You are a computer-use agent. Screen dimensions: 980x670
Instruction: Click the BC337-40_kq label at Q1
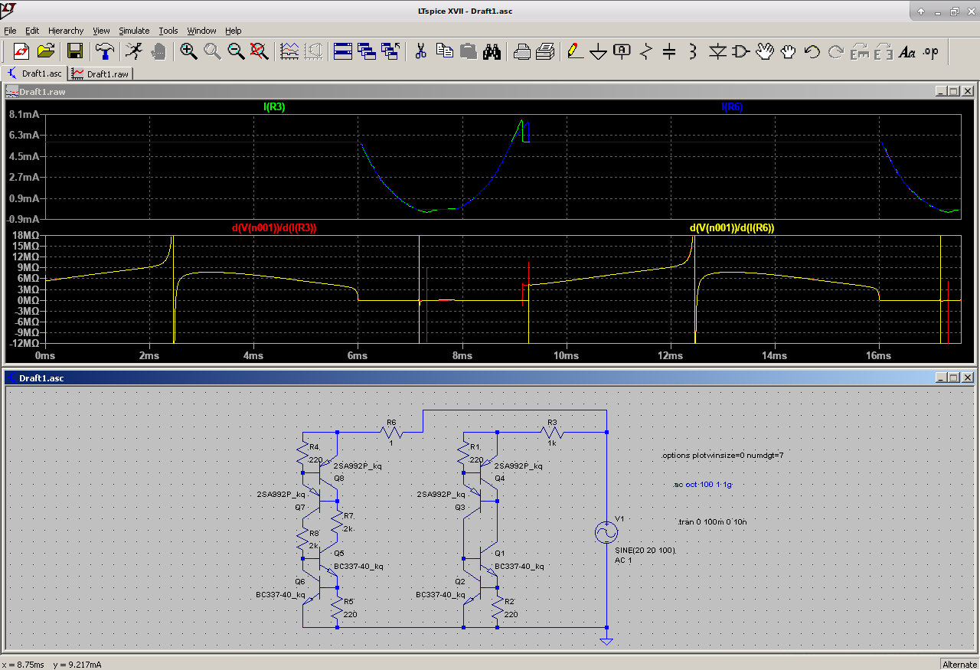pos(519,567)
